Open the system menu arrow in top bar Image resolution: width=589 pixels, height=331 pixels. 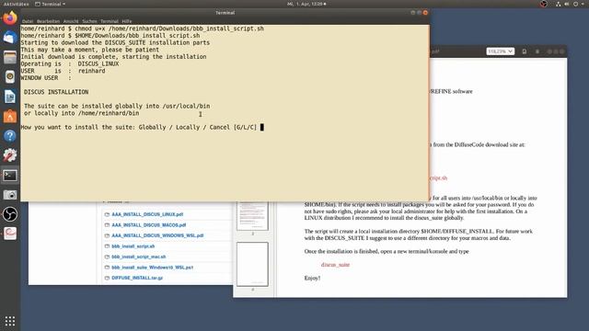583,4
